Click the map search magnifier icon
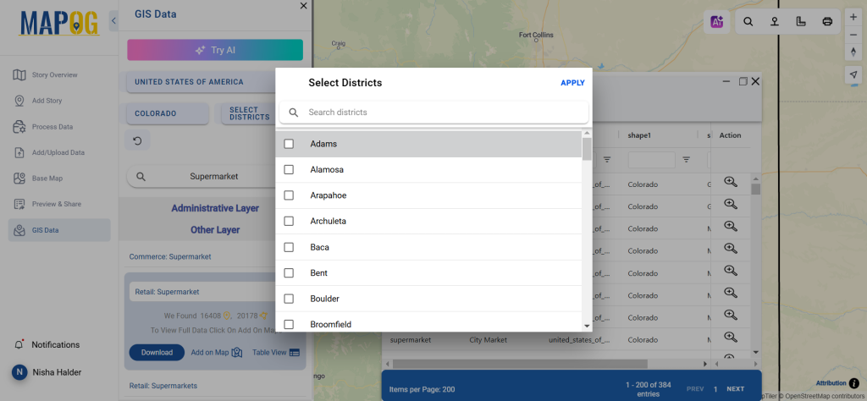This screenshot has width=867, height=401. (x=748, y=22)
